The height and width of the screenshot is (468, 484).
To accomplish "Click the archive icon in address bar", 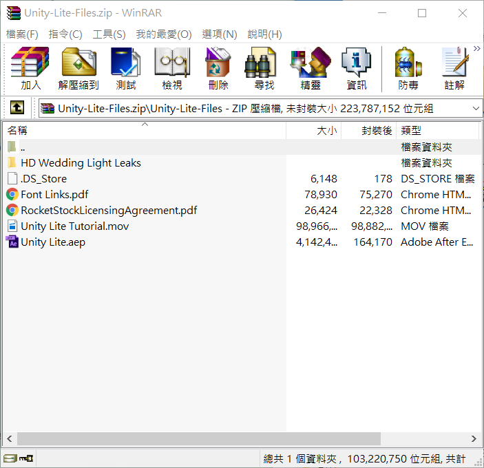I will pos(48,109).
